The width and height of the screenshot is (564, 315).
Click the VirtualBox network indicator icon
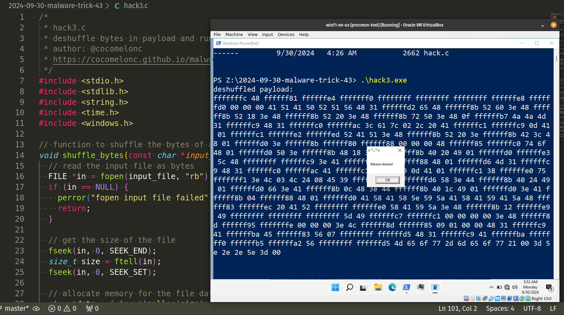tap(485, 298)
